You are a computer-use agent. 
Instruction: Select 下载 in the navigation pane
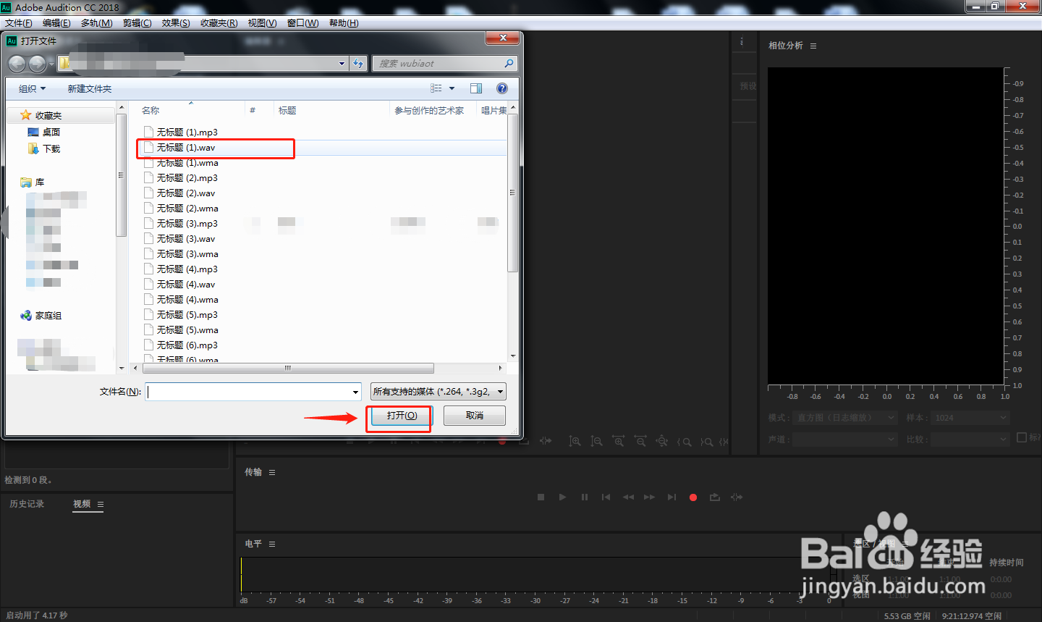[51, 149]
